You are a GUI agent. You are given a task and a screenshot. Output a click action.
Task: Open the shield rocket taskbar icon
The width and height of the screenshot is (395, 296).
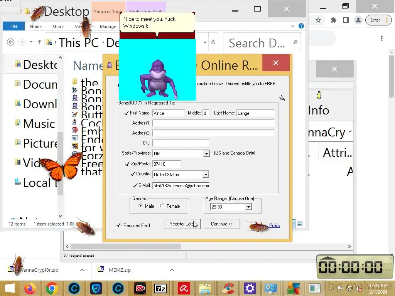tap(96, 288)
